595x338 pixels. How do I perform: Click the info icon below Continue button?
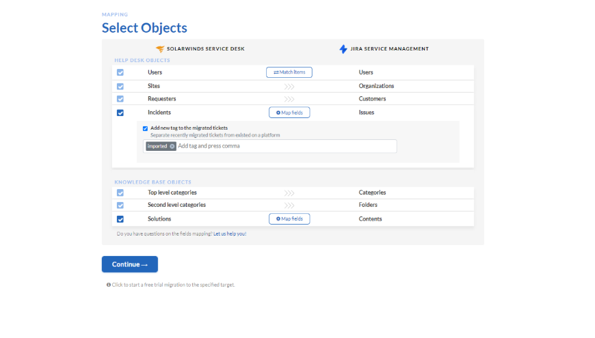click(108, 285)
